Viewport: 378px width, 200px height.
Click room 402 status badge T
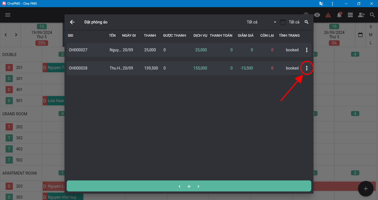[x=9, y=149]
